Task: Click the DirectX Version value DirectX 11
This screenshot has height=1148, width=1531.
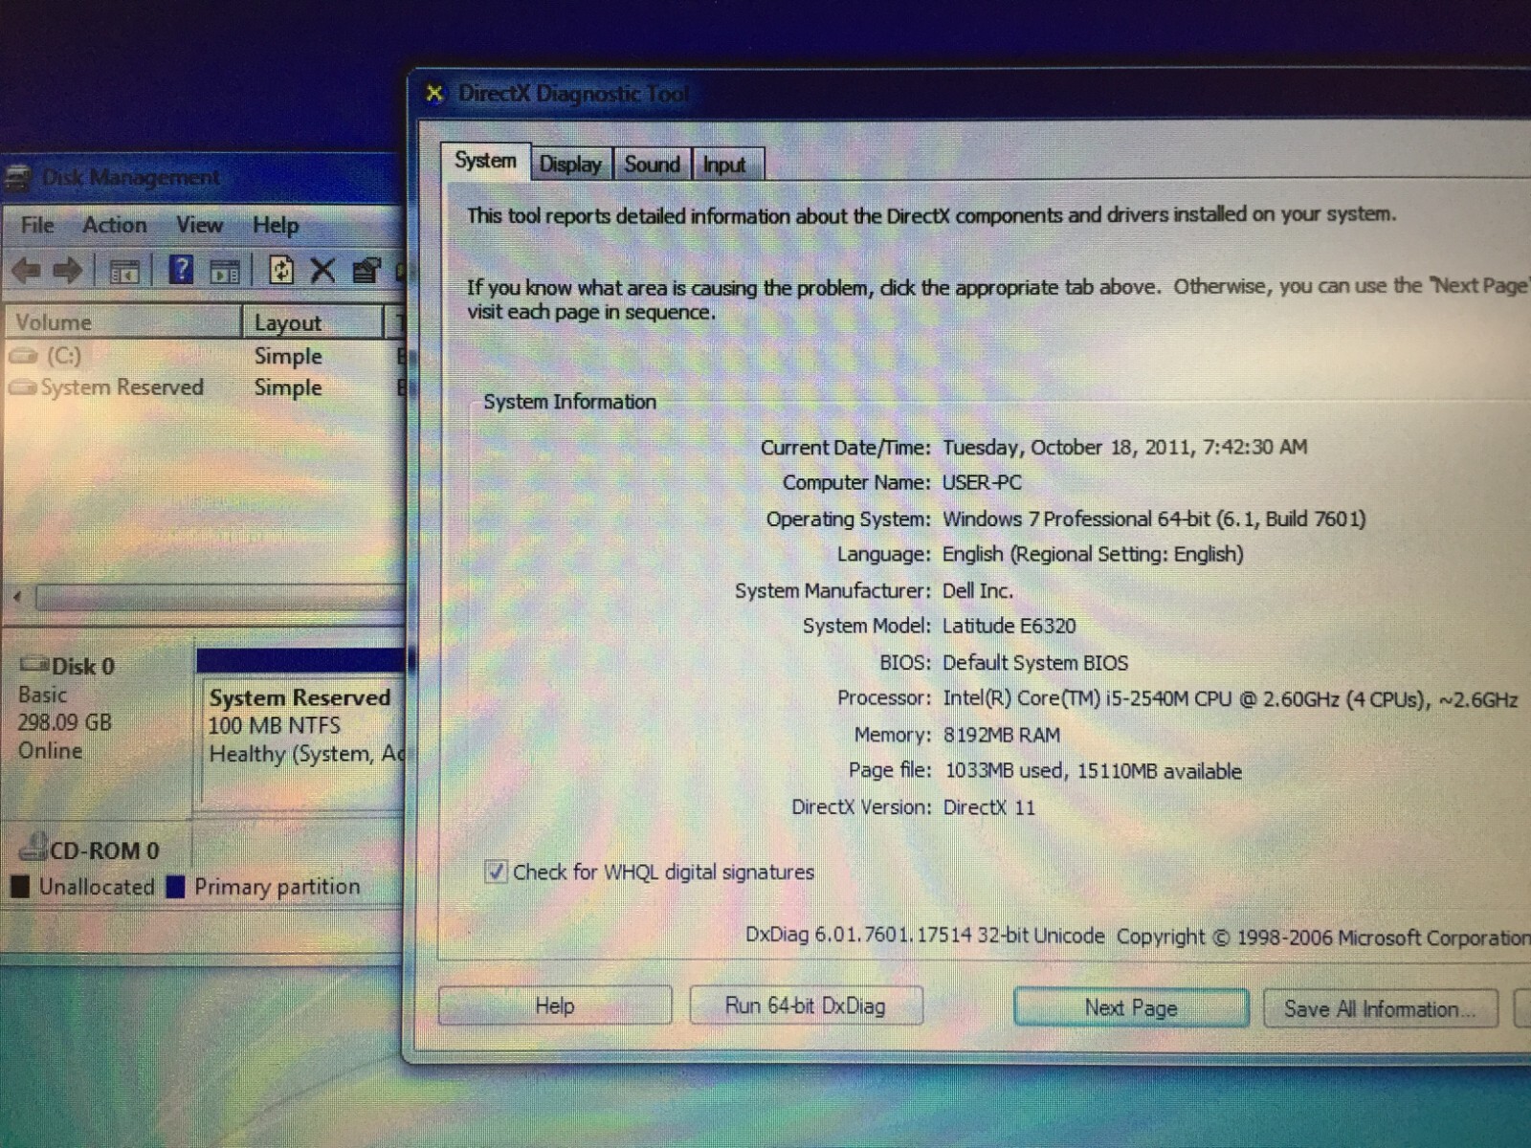Action: click(989, 806)
